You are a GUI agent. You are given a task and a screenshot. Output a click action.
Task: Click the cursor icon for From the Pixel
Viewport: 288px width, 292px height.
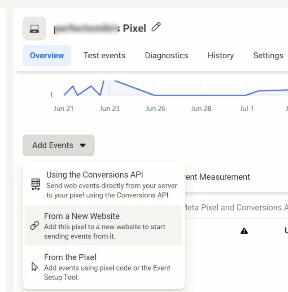click(35, 267)
